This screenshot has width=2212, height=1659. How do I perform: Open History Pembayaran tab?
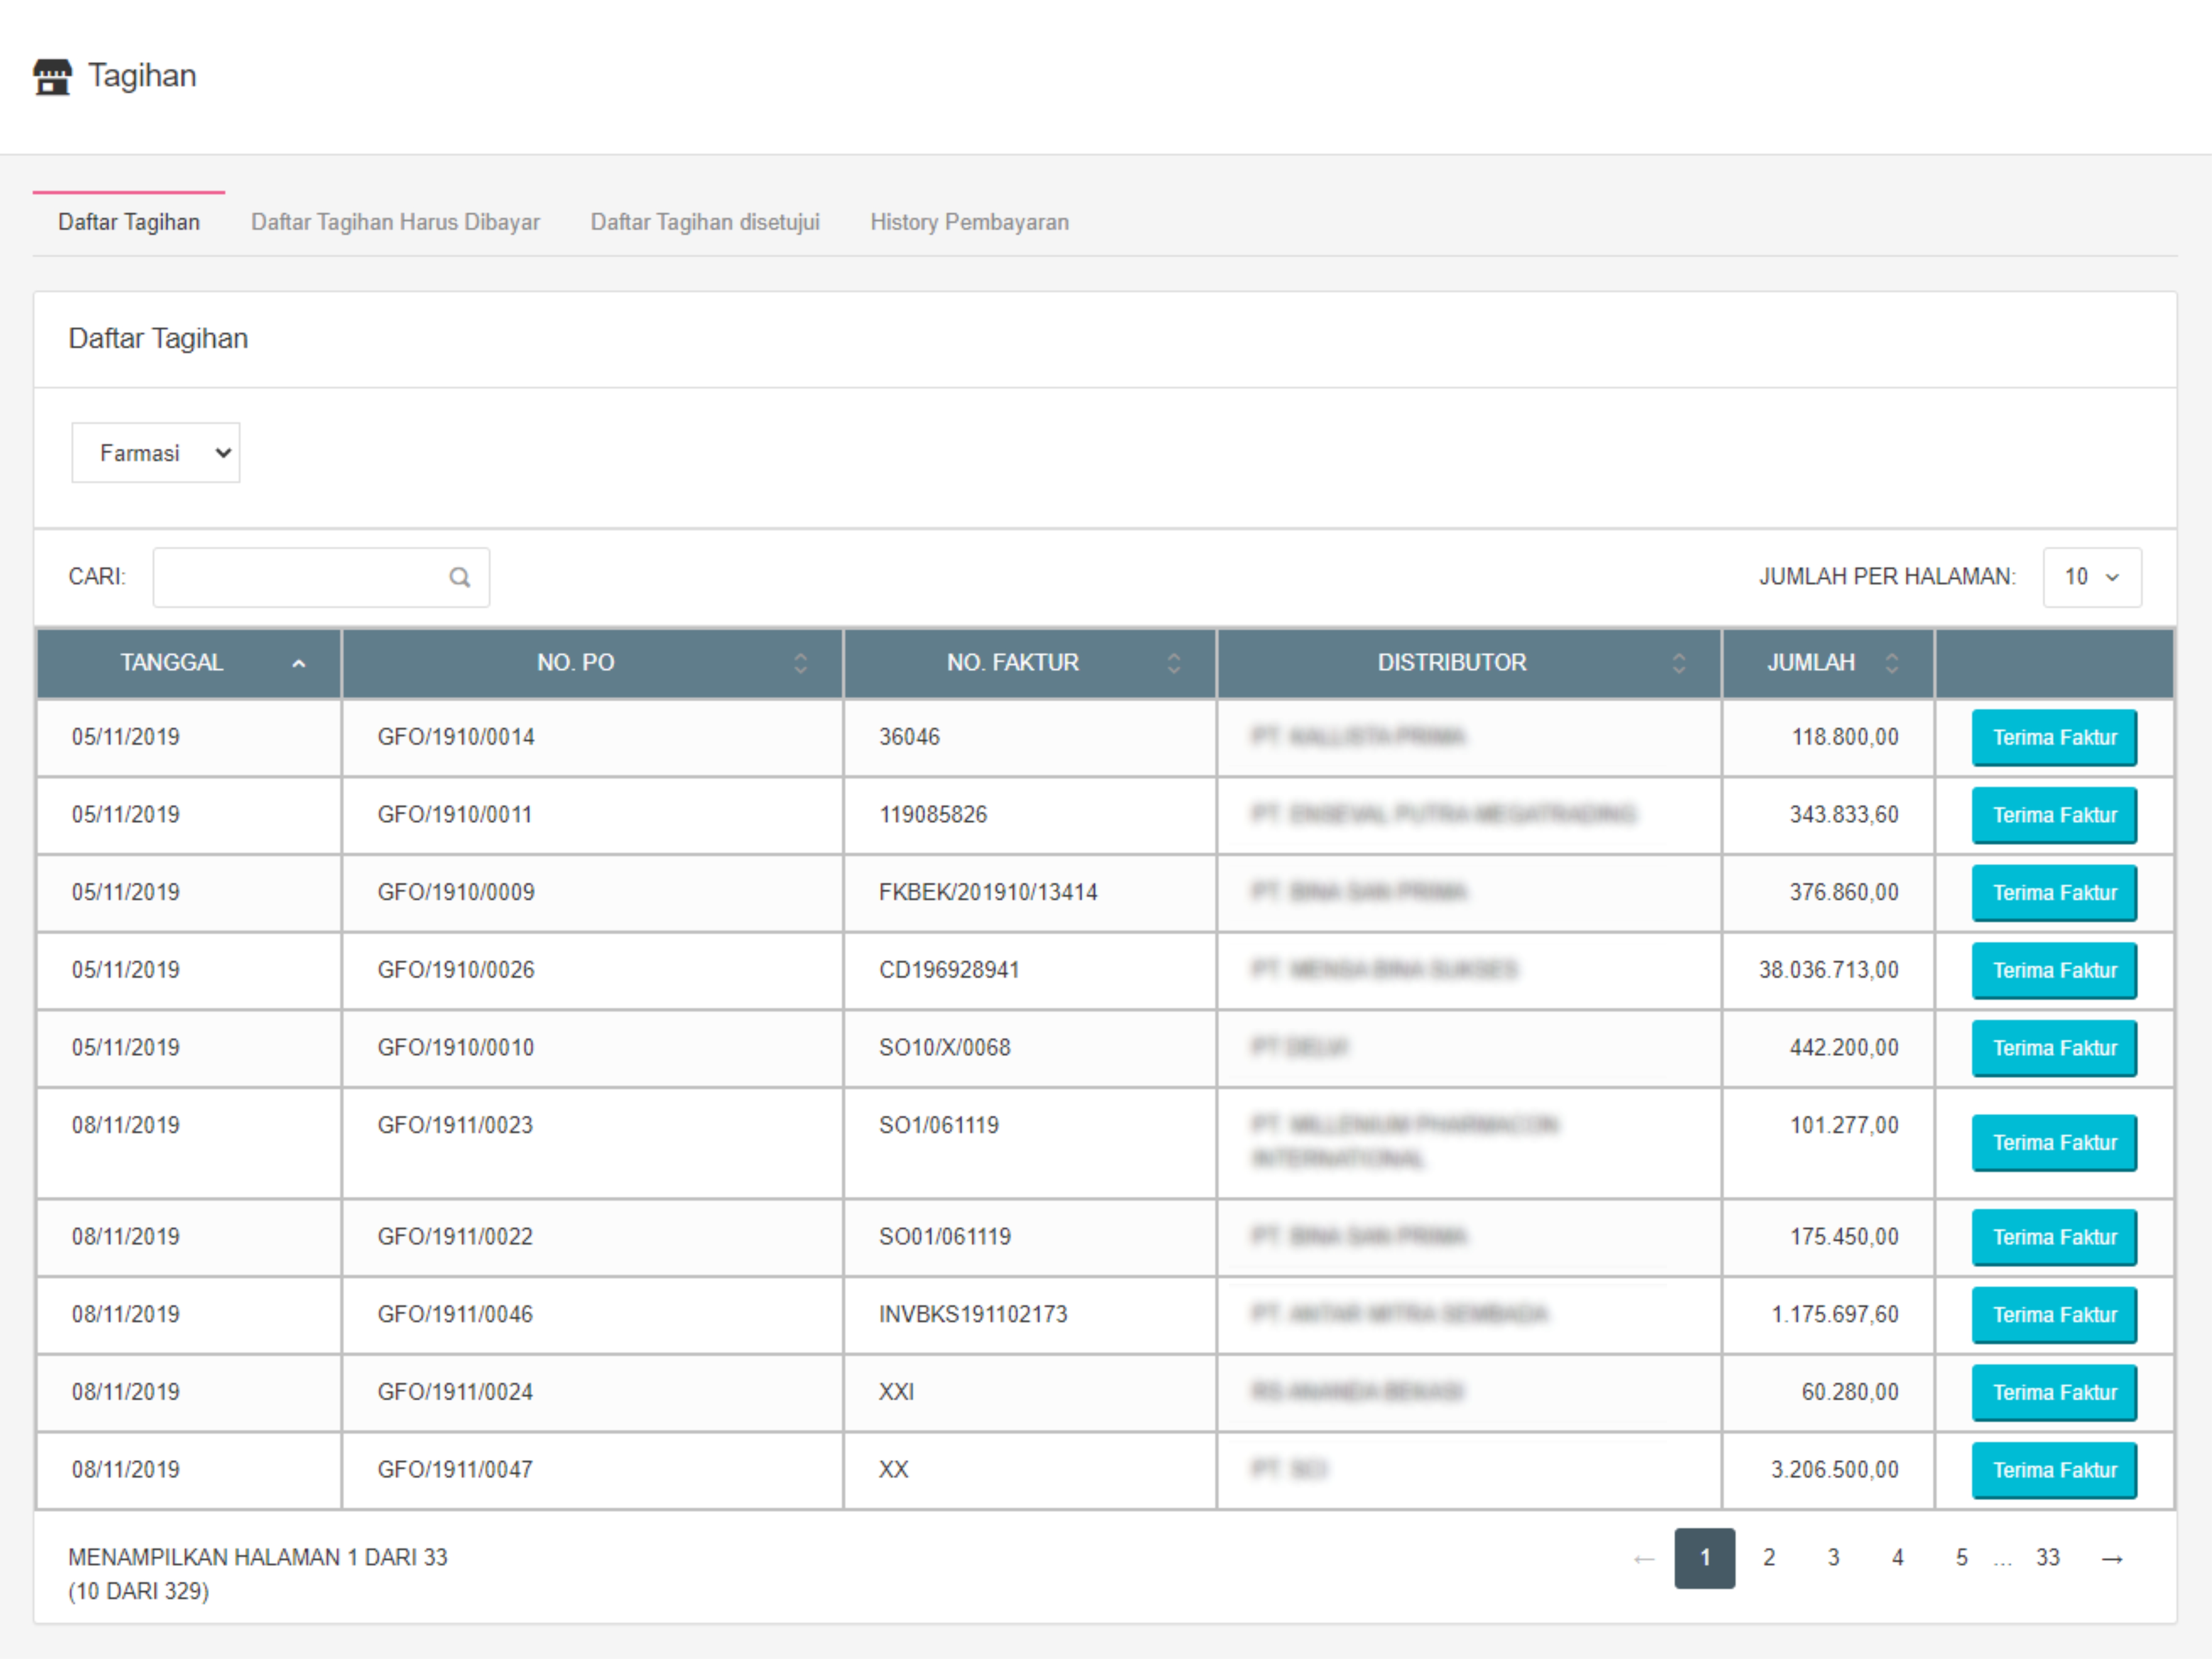tap(969, 223)
